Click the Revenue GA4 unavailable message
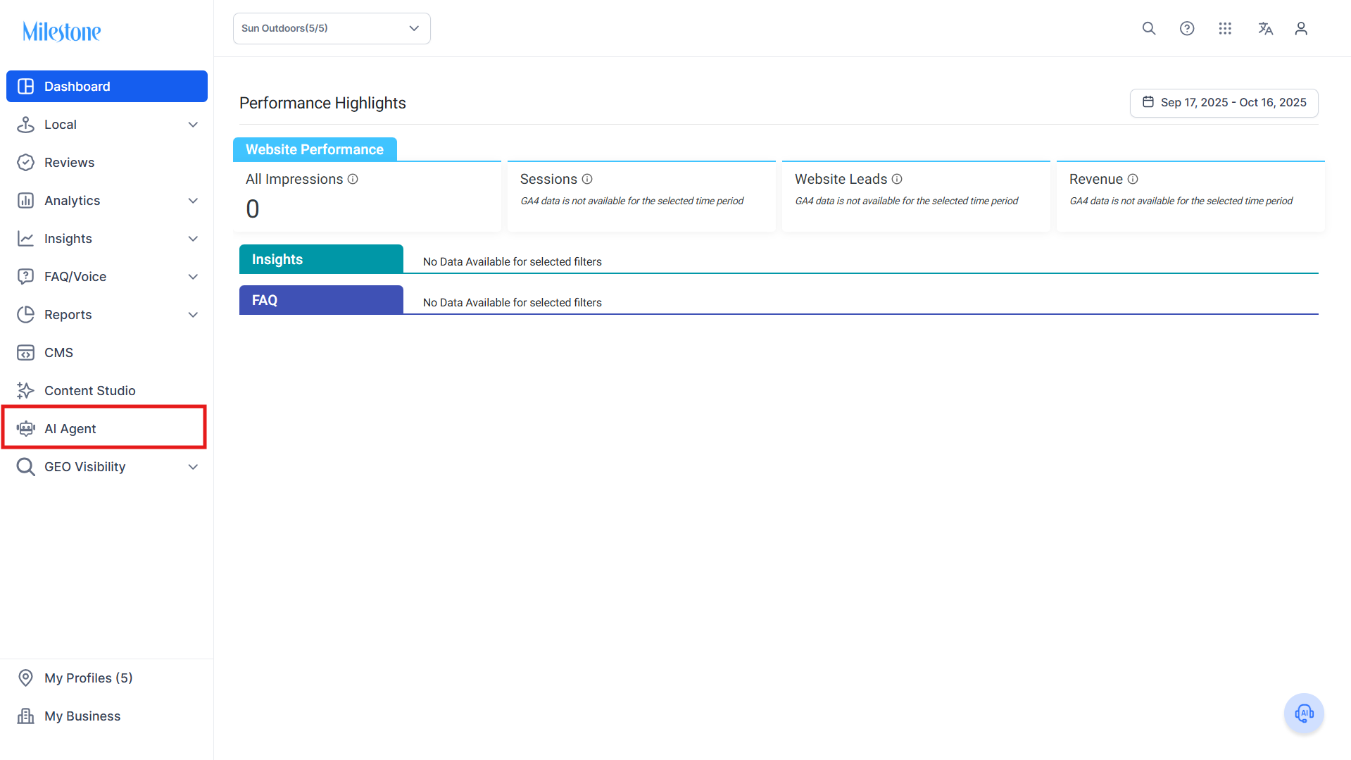The image size is (1351, 760). point(1181,201)
